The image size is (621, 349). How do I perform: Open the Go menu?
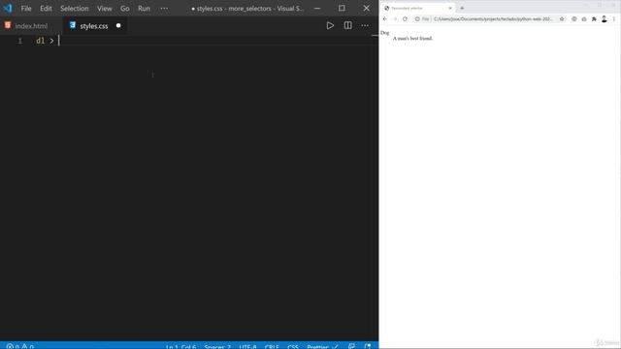click(125, 9)
